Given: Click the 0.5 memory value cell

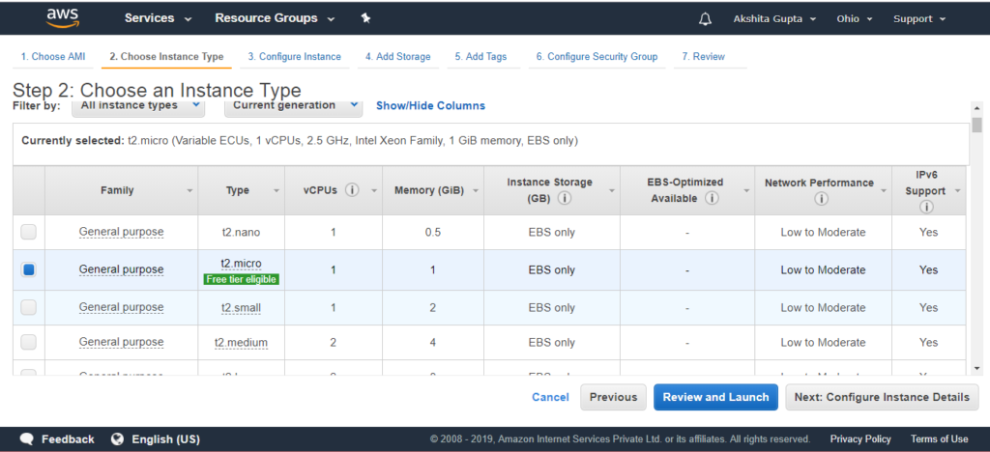Looking at the screenshot, I should click(432, 232).
